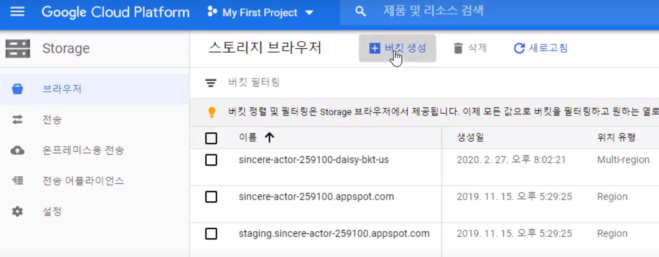Click the gear icon beside 설정

pyautogui.click(x=18, y=212)
